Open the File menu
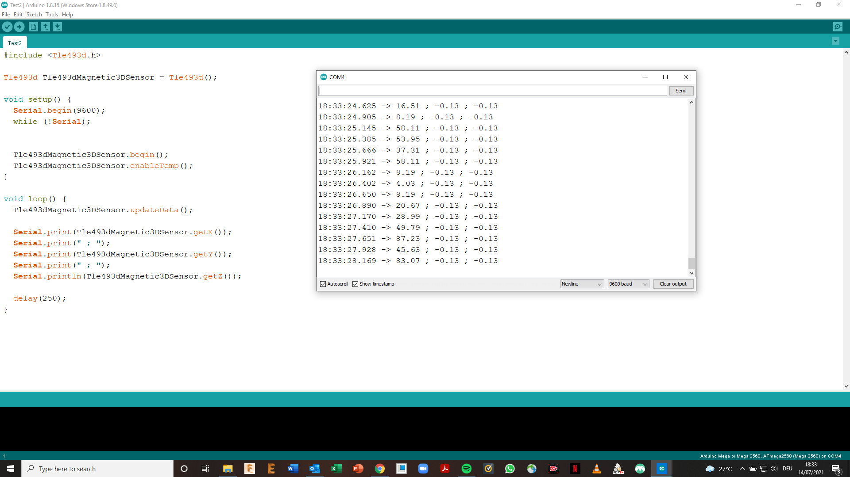This screenshot has height=477, width=850. coord(6,14)
